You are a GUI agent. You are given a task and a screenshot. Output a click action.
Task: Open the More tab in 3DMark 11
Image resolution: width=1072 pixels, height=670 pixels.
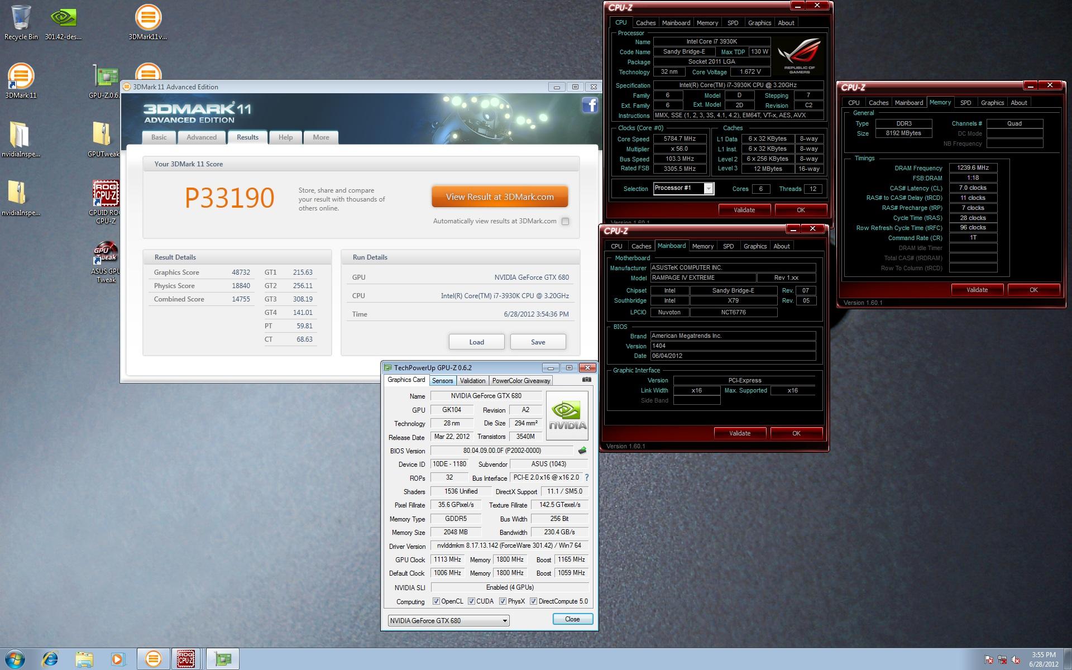click(321, 137)
